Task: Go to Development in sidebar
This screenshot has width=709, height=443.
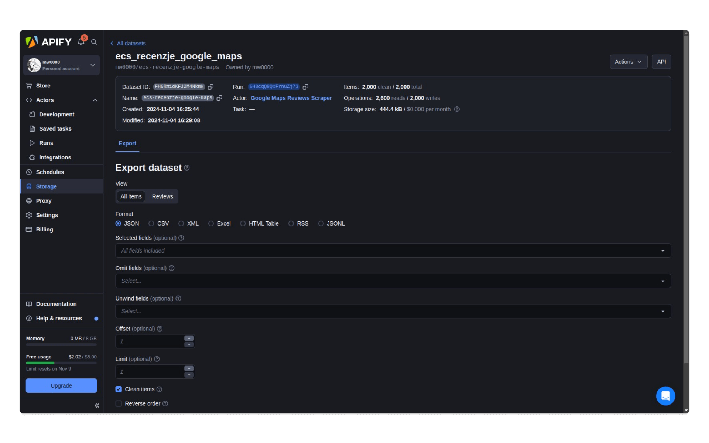Action: tap(61, 114)
